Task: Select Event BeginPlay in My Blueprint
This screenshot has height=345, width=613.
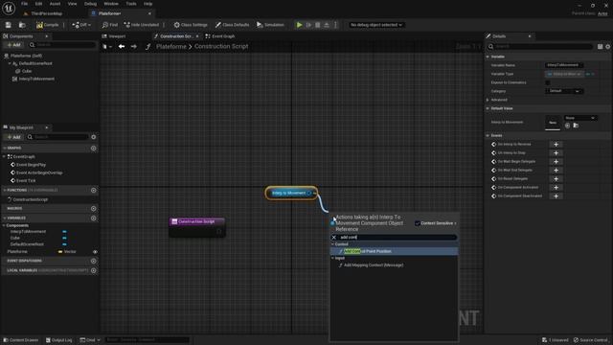Action: point(31,165)
